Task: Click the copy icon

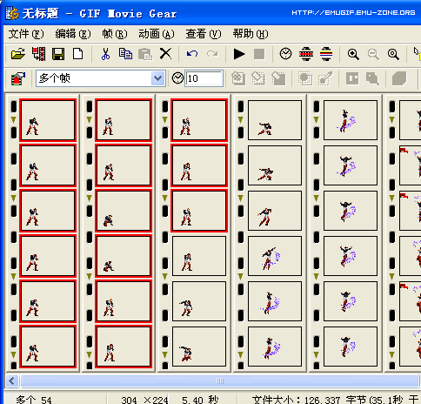Action: pyautogui.click(x=125, y=54)
